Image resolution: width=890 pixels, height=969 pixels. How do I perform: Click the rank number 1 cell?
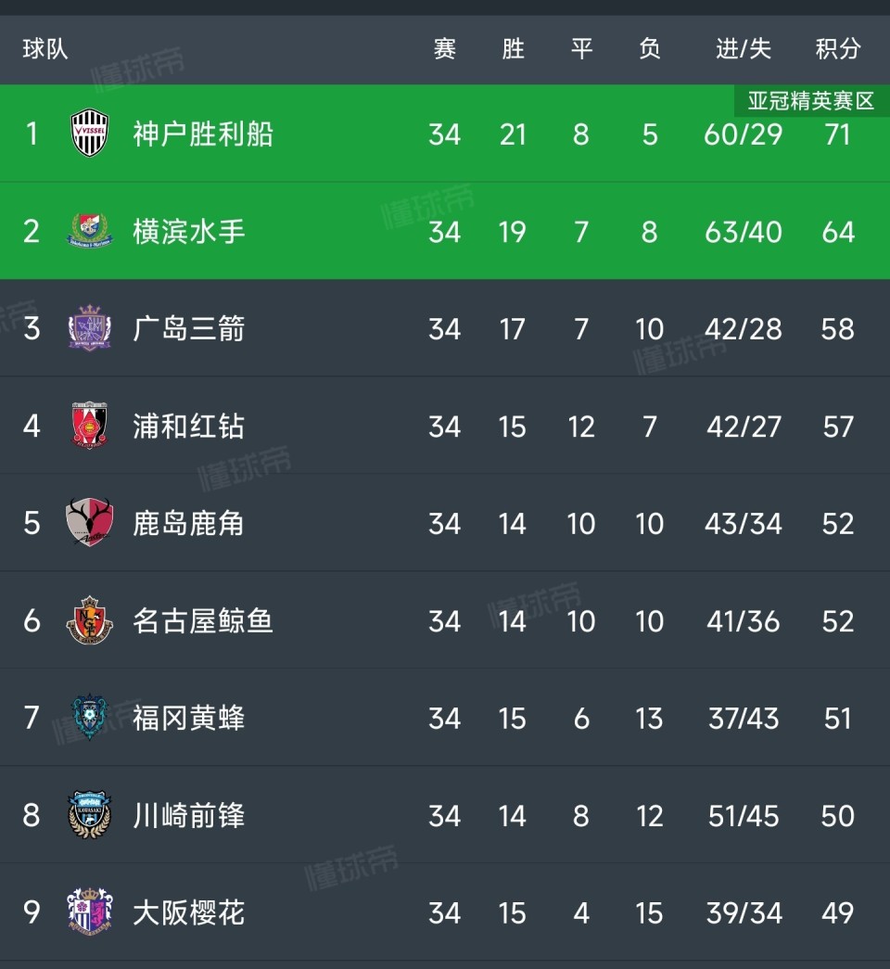pos(31,134)
